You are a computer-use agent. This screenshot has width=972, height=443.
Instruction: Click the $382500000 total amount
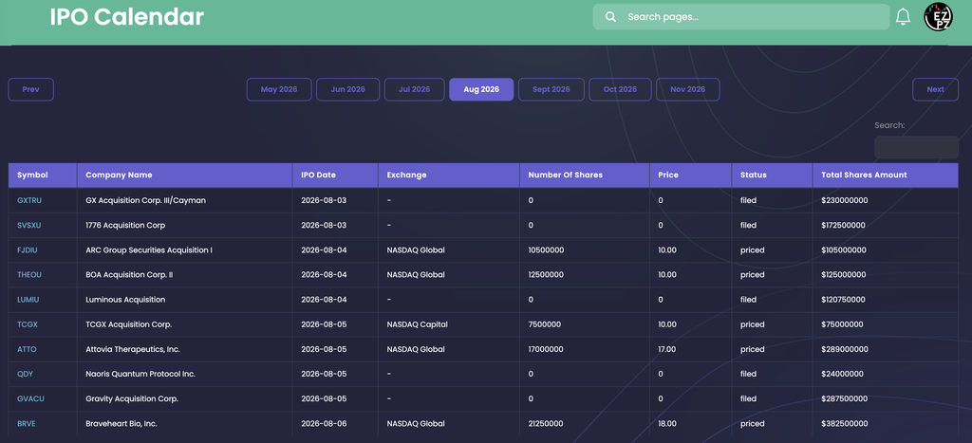844,424
